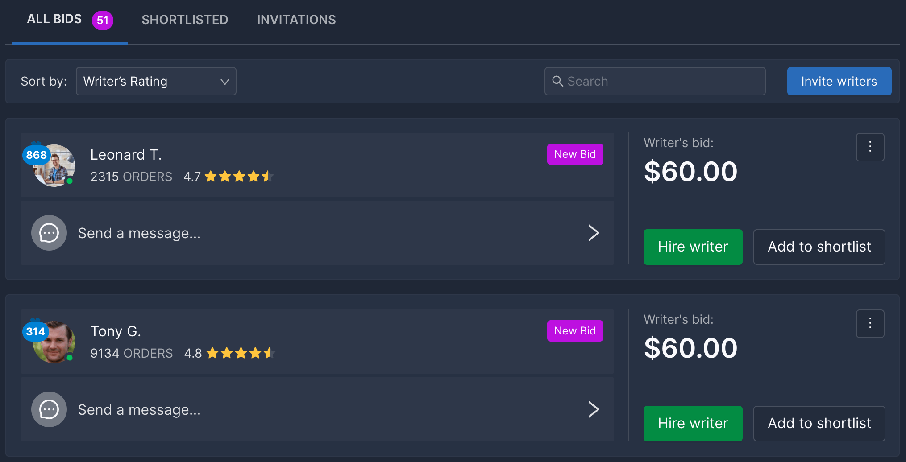Add Tony G. to shortlist
Viewport: 906px width, 462px height.
coord(819,423)
